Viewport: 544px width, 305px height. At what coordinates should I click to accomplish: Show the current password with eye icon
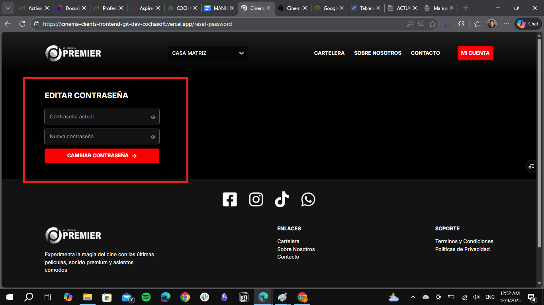point(153,117)
